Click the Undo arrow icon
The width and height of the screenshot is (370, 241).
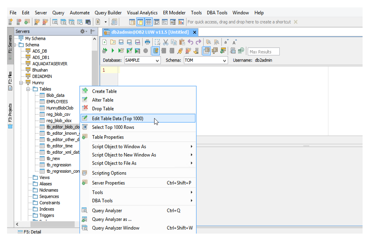coord(191,42)
